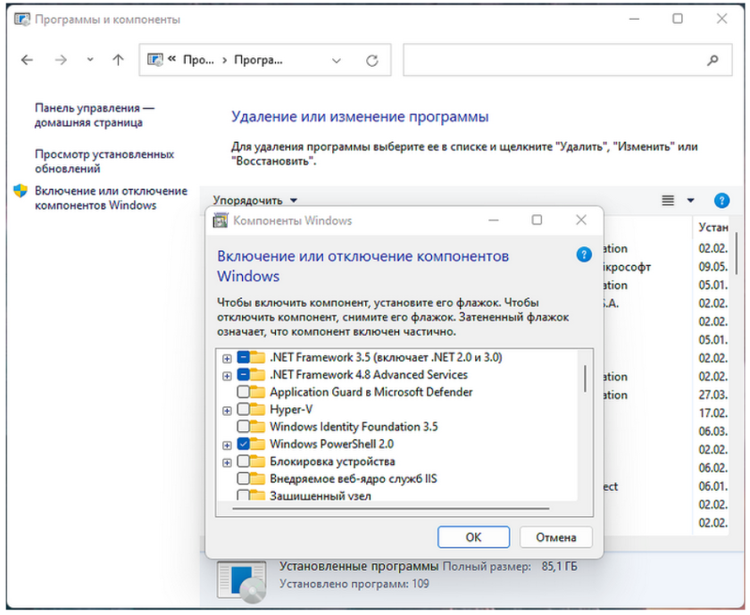Click the Hyper-V folder icon
This screenshot has height=615, width=750.
tap(257, 410)
